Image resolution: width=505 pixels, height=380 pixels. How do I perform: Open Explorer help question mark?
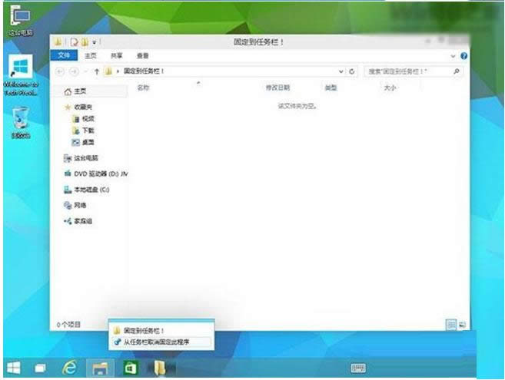[x=463, y=56]
